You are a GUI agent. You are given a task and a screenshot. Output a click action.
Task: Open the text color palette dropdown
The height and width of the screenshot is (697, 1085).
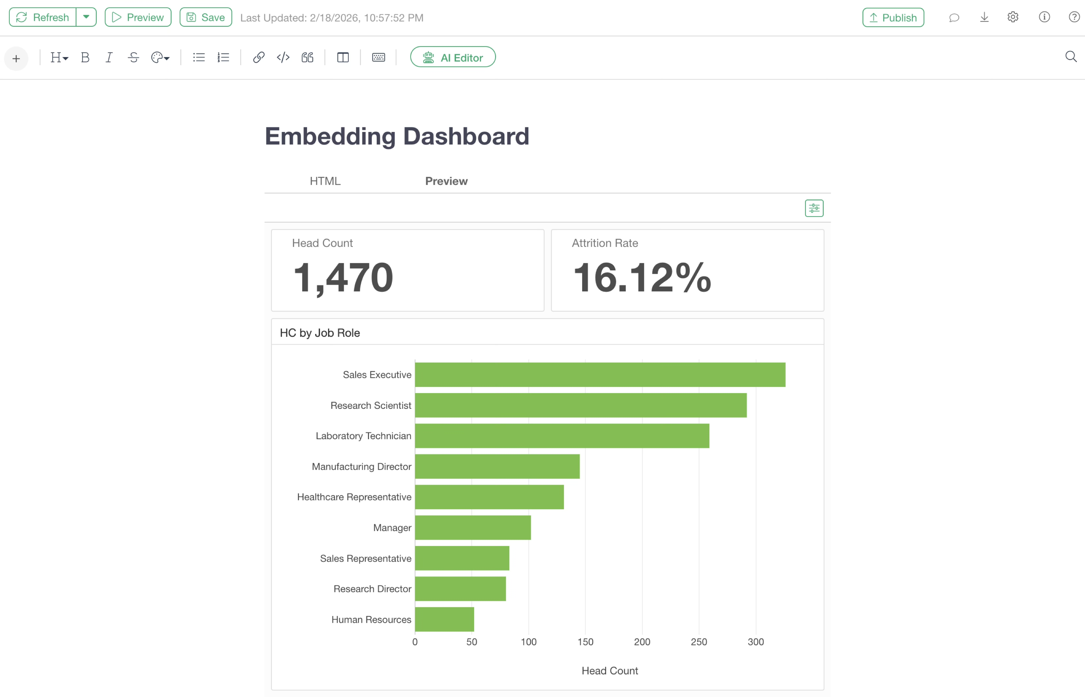pos(160,57)
